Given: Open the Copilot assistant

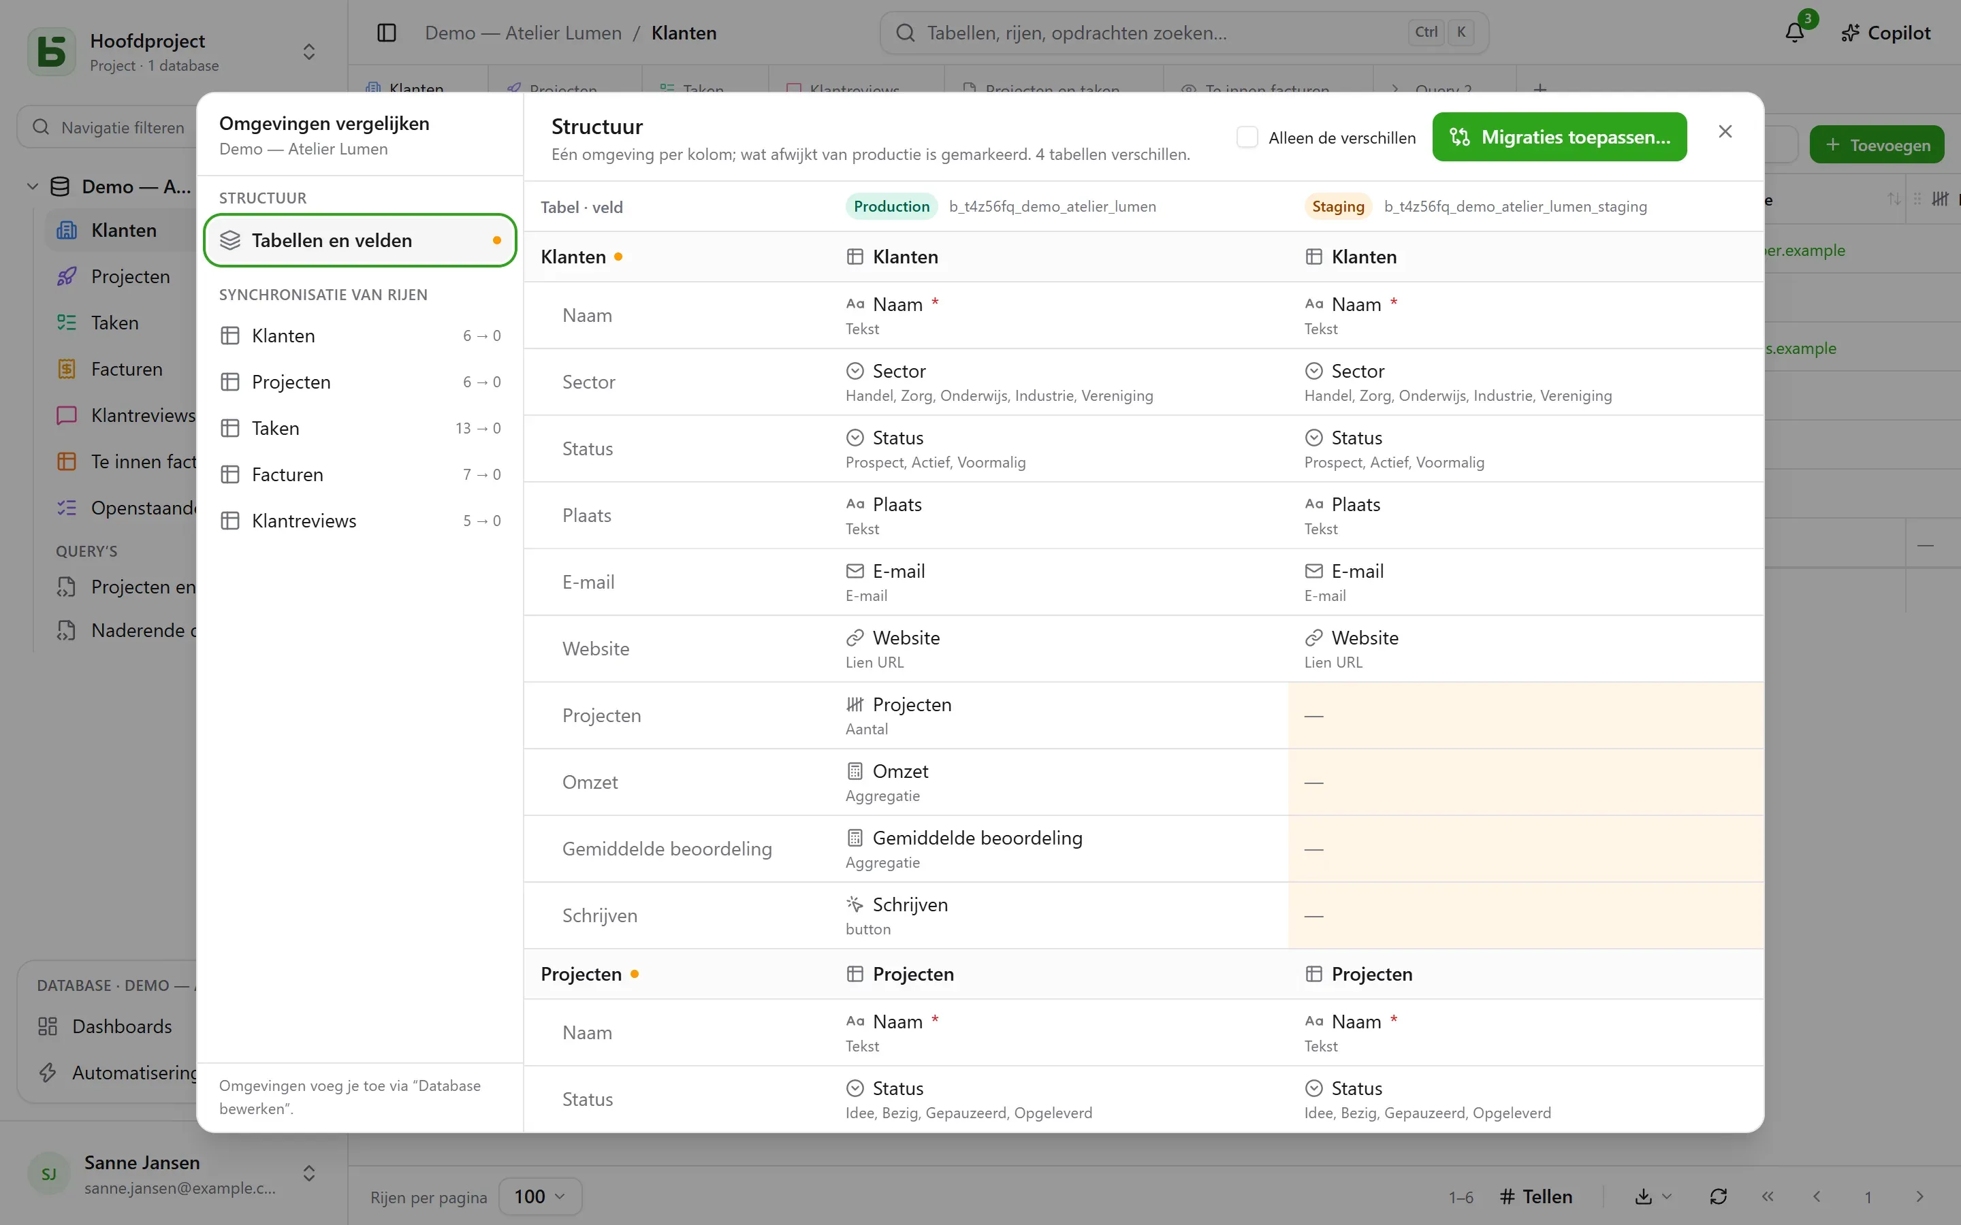Looking at the screenshot, I should (x=1885, y=33).
